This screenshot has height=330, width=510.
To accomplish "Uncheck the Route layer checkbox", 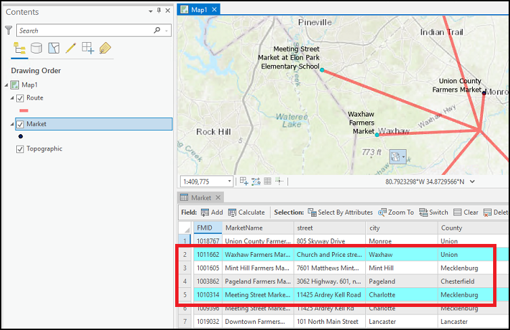I will click(x=20, y=98).
